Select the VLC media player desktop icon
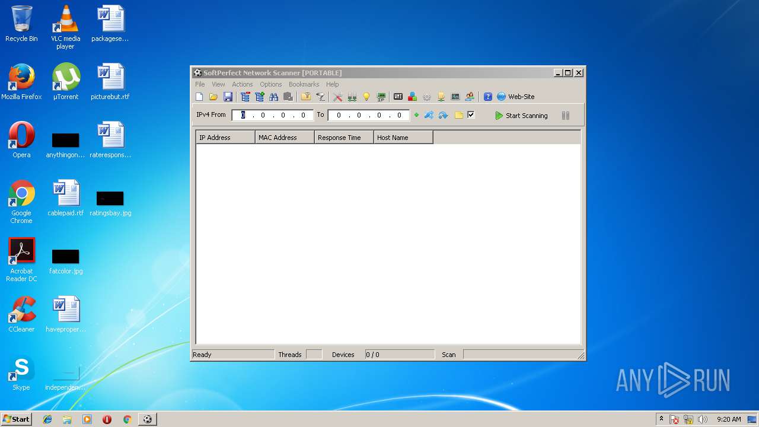 click(65, 27)
